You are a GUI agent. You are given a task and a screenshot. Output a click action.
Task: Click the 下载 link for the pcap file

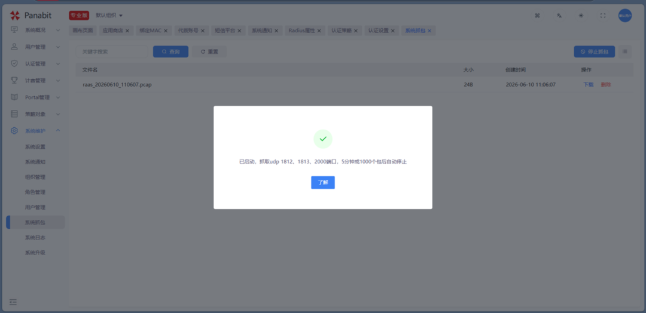tap(588, 85)
